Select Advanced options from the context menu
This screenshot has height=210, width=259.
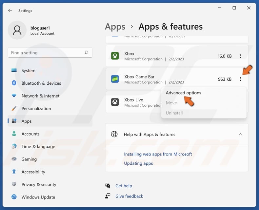tap(183, 93)
